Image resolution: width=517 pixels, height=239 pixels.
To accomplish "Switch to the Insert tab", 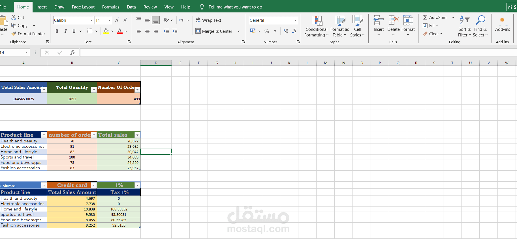I will click(42, 7).
